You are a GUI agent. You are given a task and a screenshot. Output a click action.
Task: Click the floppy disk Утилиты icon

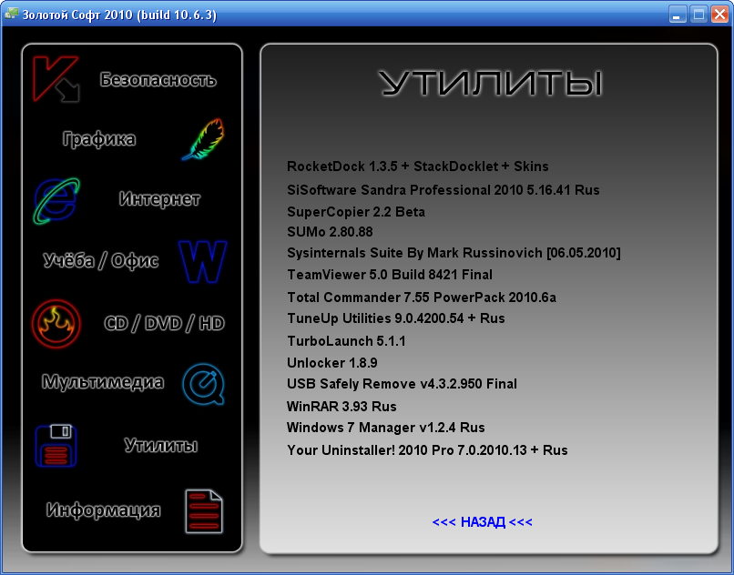tap(56, 445)
